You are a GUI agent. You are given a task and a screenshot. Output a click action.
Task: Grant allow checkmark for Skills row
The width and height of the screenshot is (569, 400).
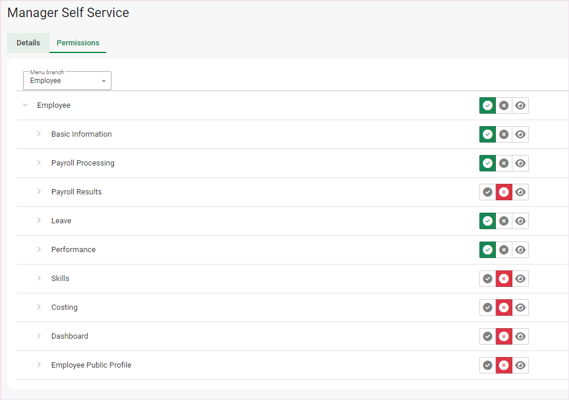(488, 279)
